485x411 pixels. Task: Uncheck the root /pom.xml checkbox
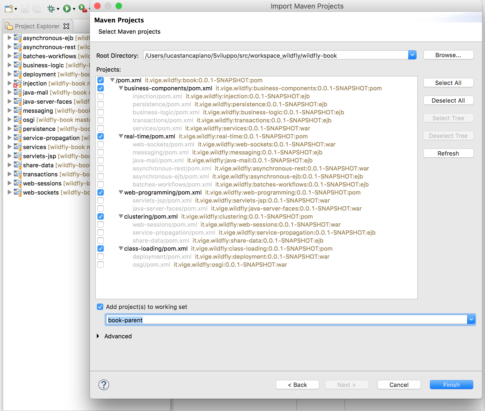[x=101, y=80]
